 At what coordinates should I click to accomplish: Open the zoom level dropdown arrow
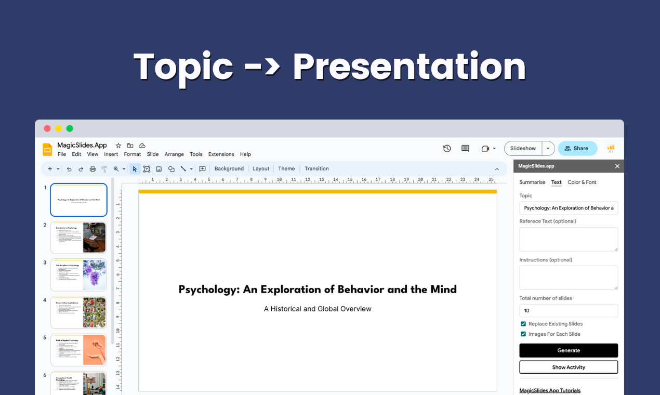tap(124, 169)
